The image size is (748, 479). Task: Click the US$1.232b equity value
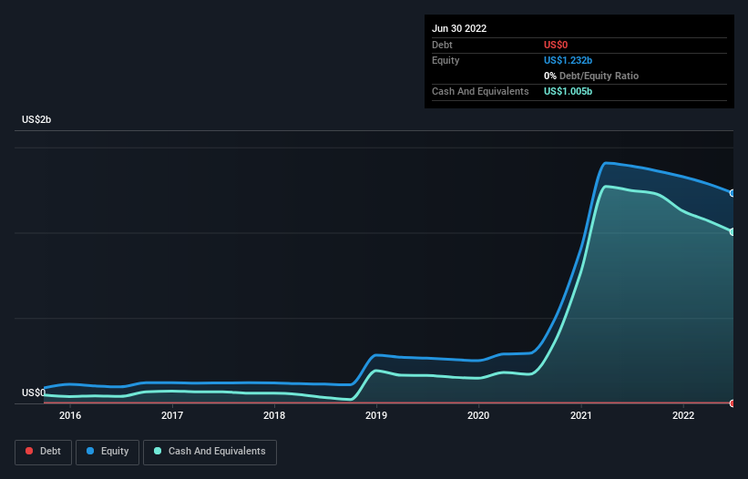[569, 60]
